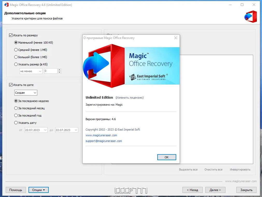Image resolution: width=262 pixels, height=197 pixels.
Task: Minimize the Magic Office Recovery window
Action: [230, 5]
